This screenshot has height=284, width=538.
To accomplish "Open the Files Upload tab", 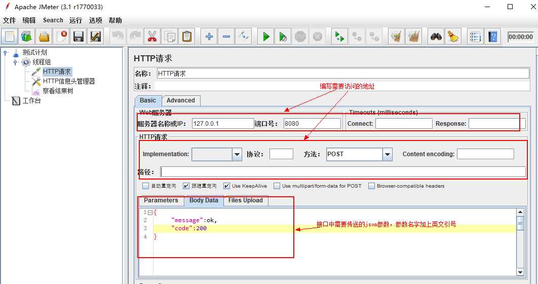I will click(246, 200).
